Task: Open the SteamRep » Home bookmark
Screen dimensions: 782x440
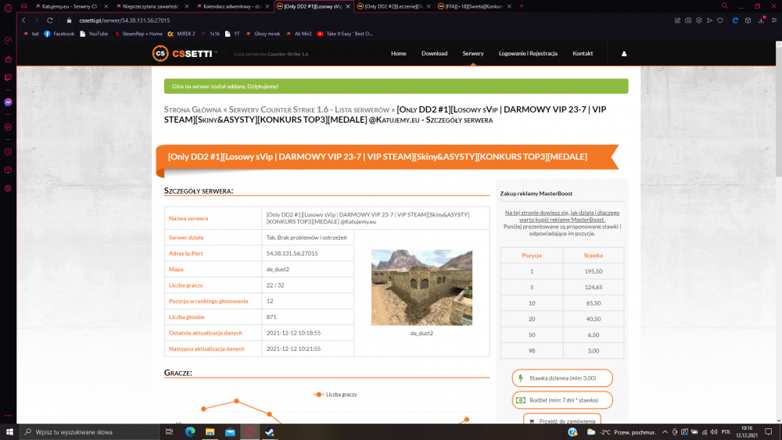Action: tap(138, 34)
